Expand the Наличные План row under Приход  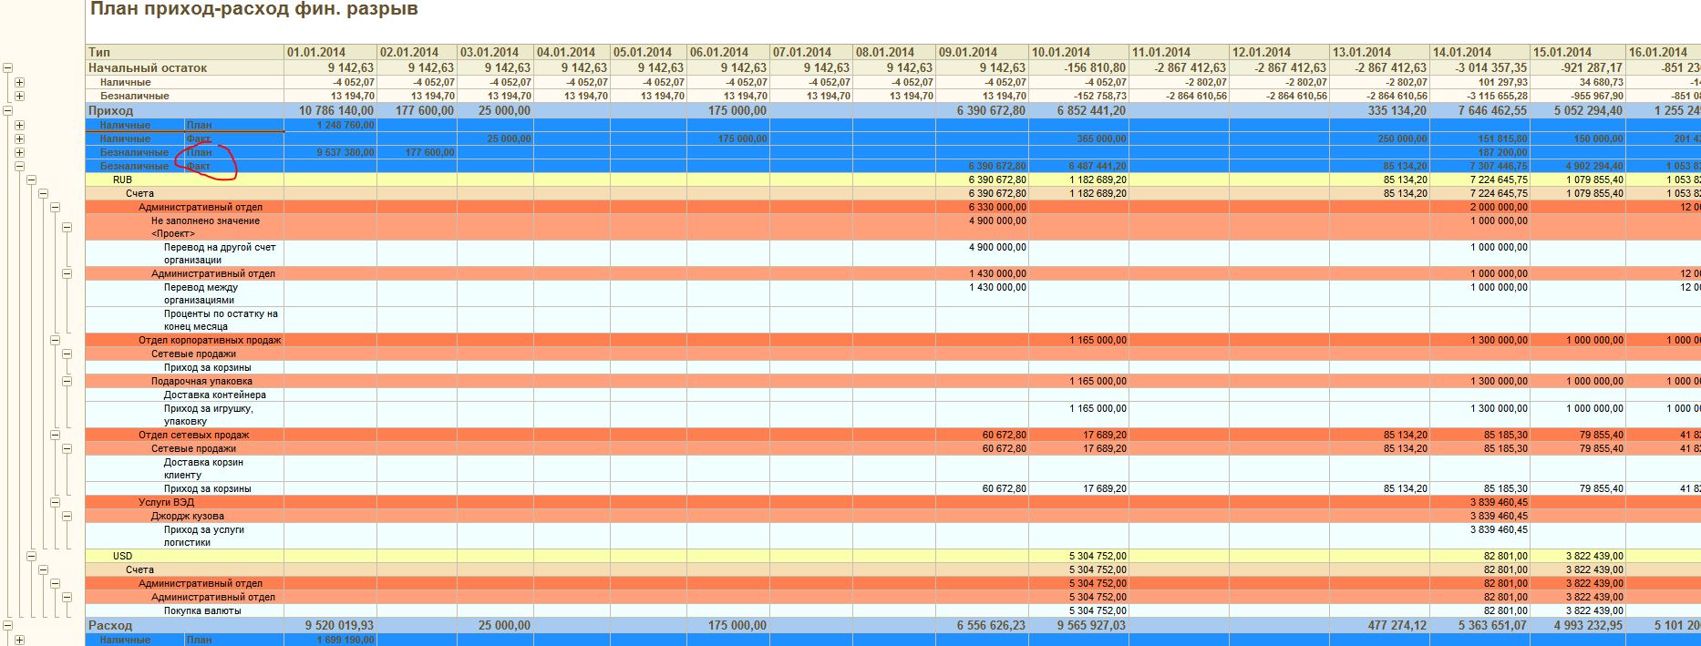click(19, 125)
